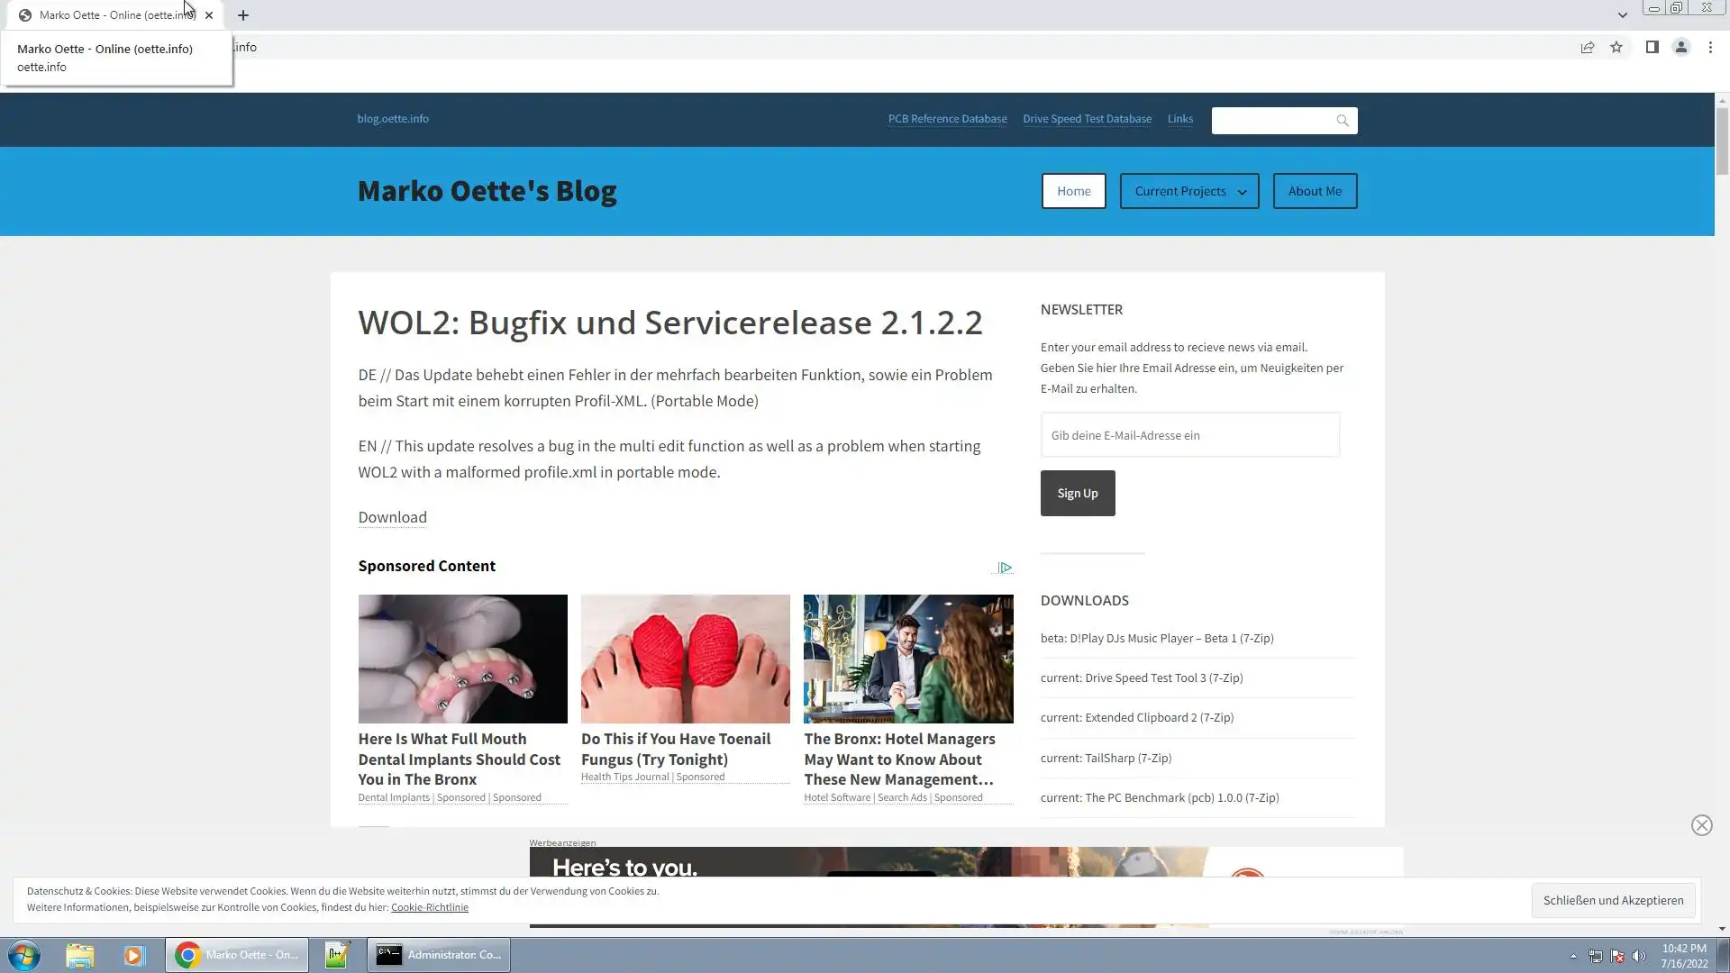Viewport: 1730px width, 973px height.
Task: Open the Chrome profile avatar icon
Action: [1680, 47]
